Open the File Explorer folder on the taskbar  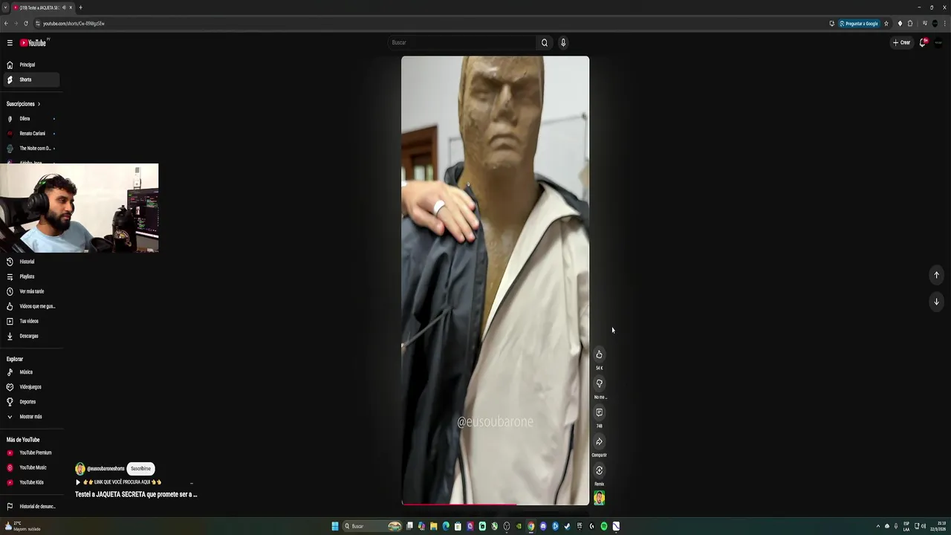pyautogui.click(x=433, y=526)
